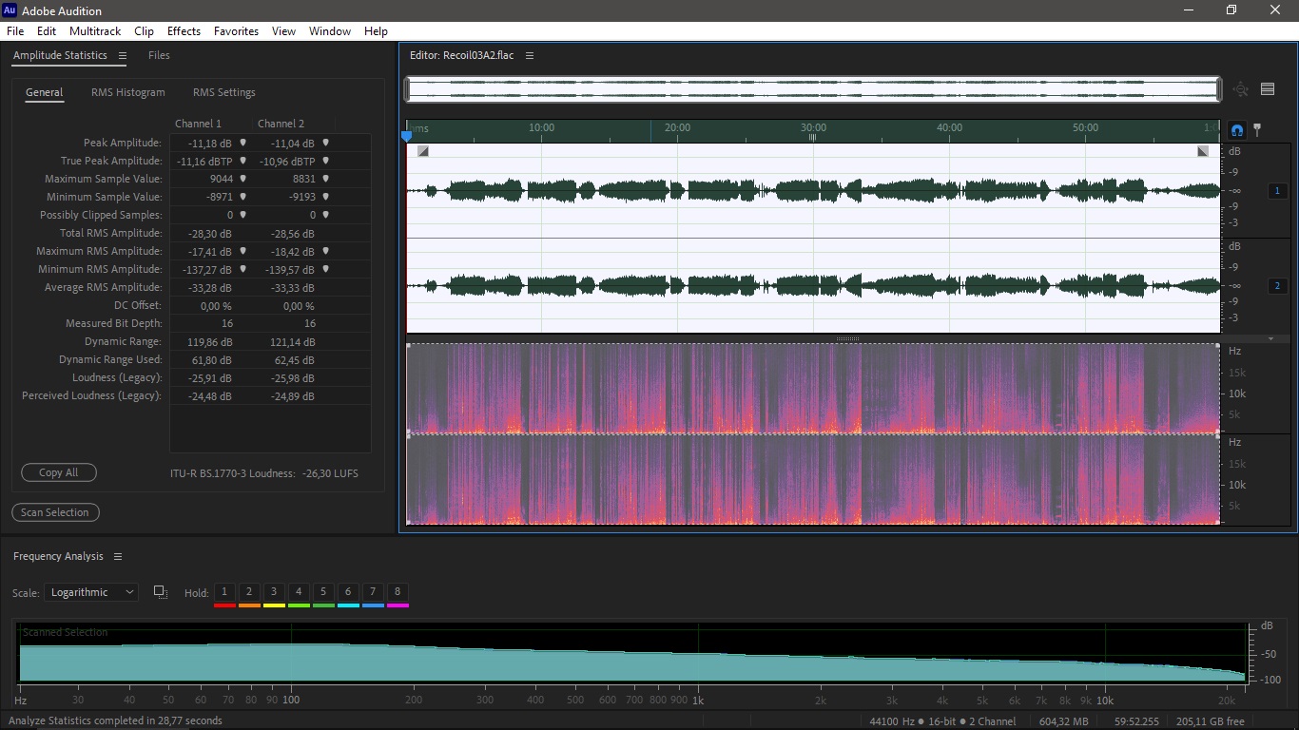Viewport: 1299px width, 730px height.
Task: Open the editor view options list icon
Action: click(1268, 89)
